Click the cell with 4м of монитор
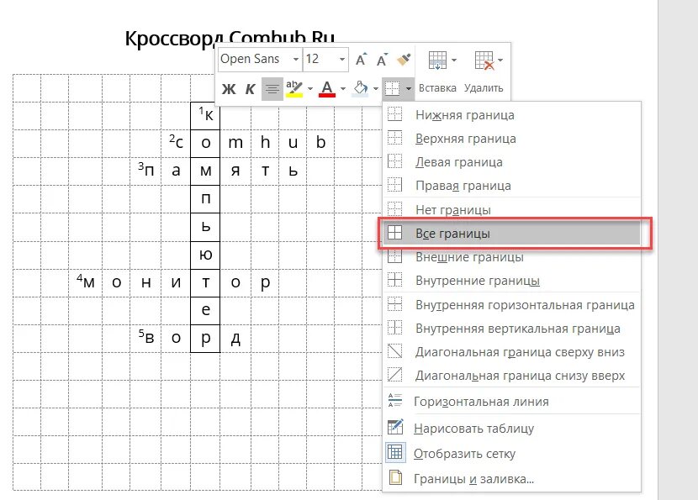The width and height of the screenshot is (698, 500). click(x=85, y=282)
